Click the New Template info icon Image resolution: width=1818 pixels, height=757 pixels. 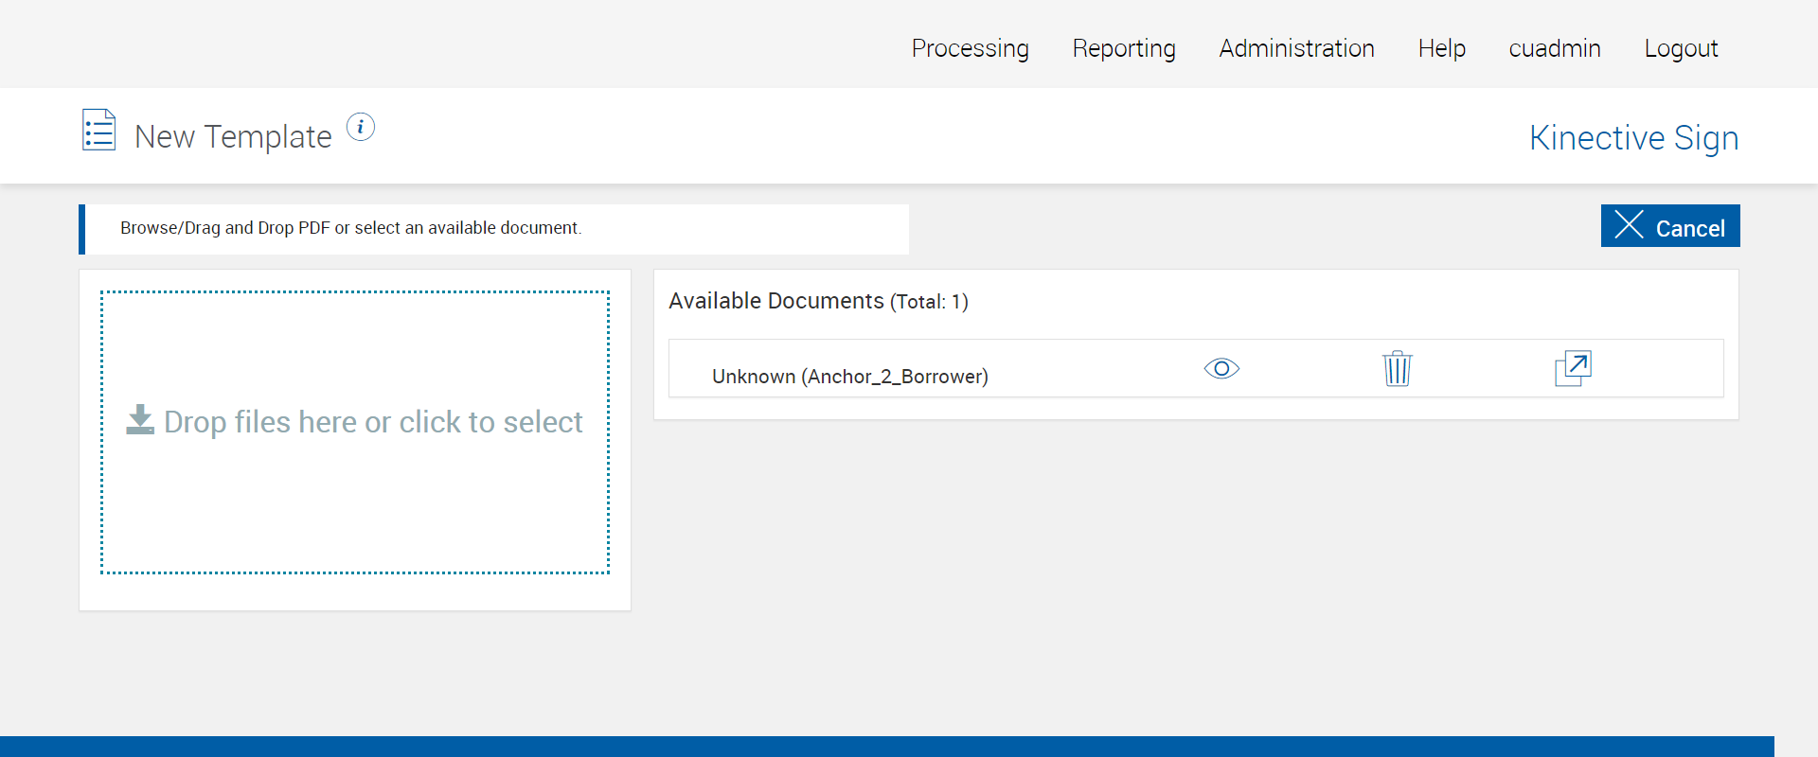tap(361, 127)
